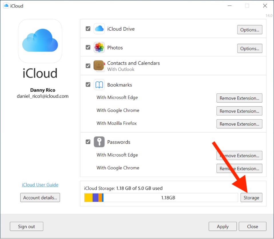Click the Bookmarks book icon
The image size is (274, 239).
(99, 85)
